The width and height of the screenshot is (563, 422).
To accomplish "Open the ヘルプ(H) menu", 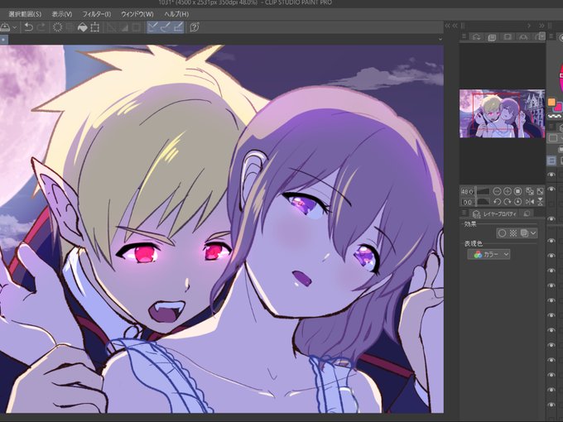I will tap(176, 14).
